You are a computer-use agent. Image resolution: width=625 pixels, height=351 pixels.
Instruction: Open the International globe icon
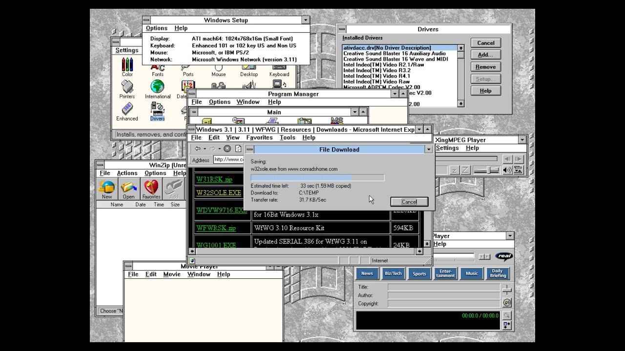point(157,89)
